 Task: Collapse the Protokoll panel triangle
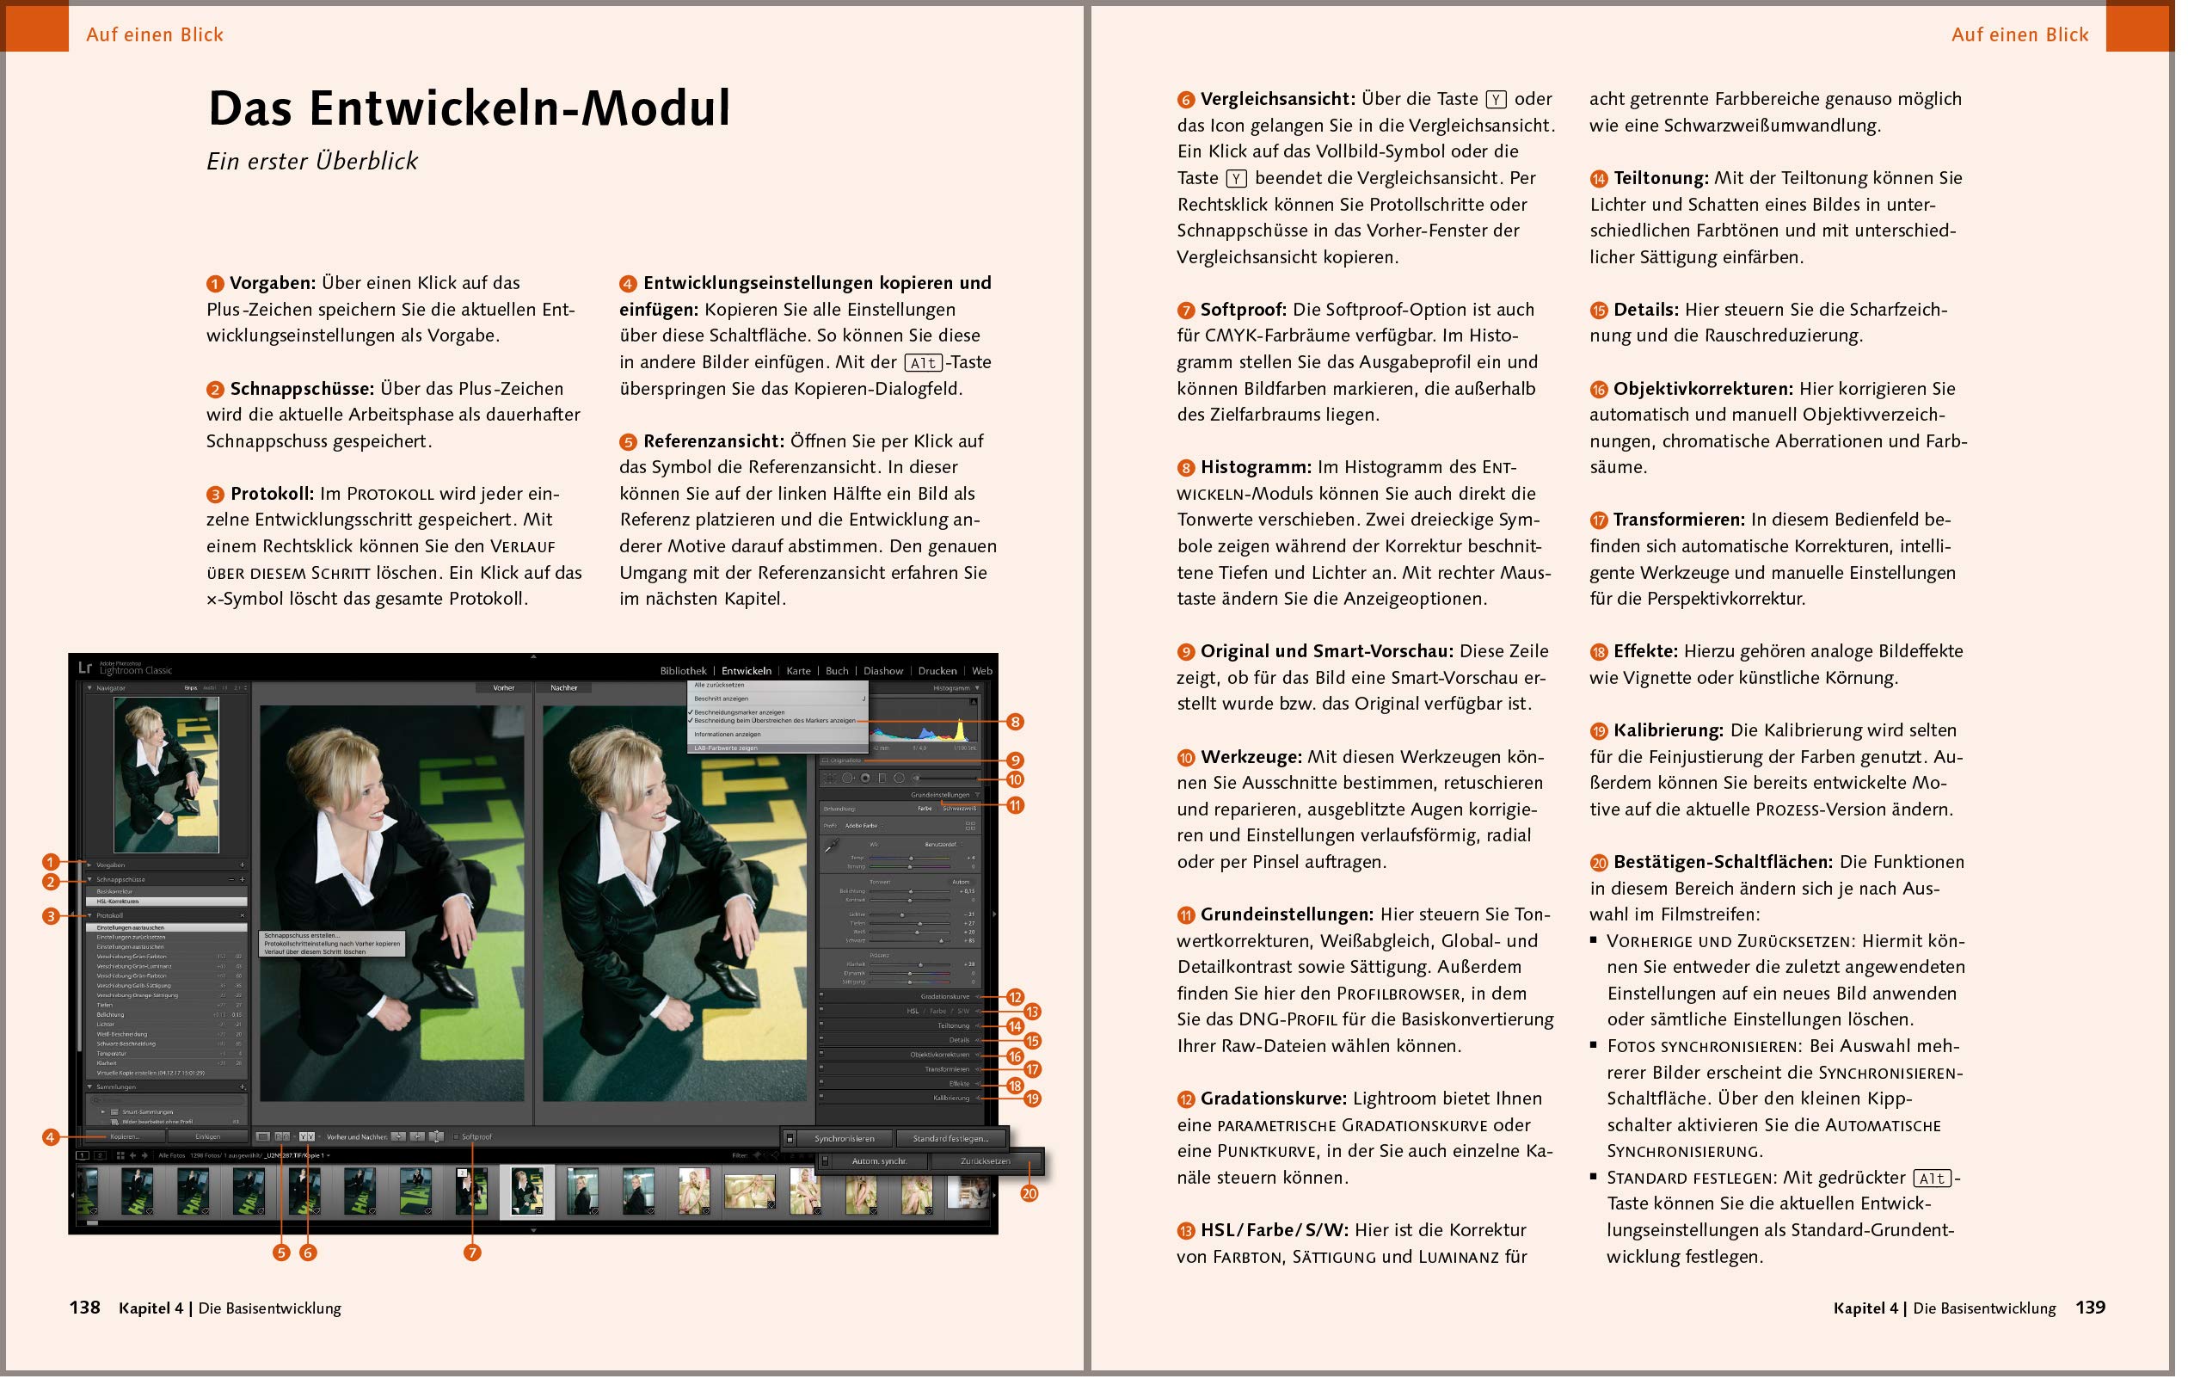tap(90, 915)
